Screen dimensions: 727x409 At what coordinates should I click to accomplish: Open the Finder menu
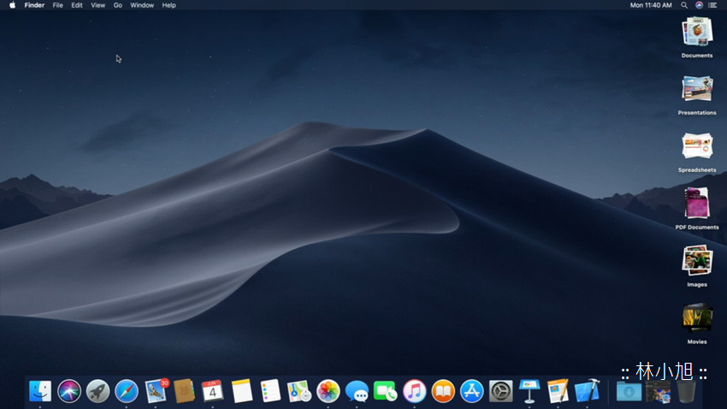[x=34, y=5]
